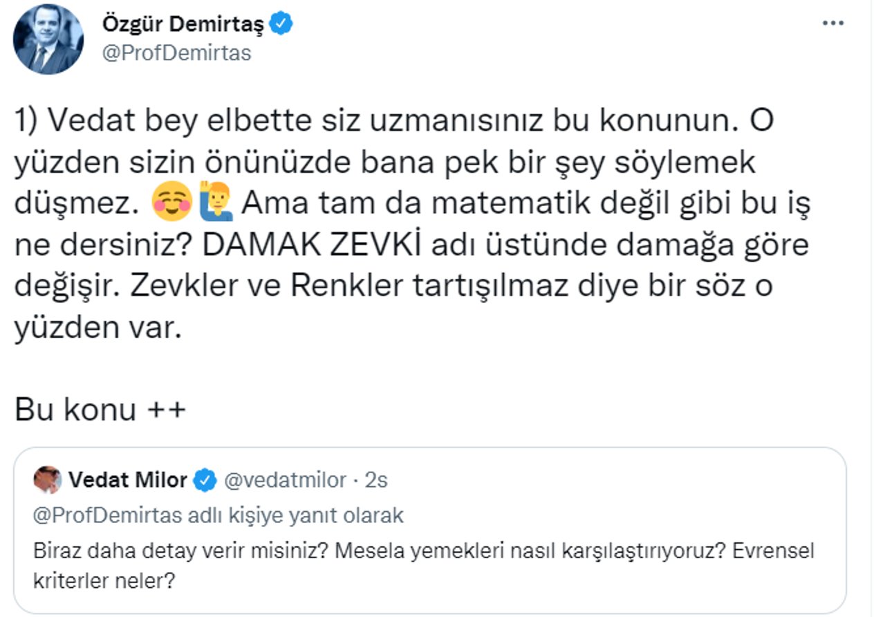The height and width of the screenshot is (617, 885).
Task: Click the 'kriterler neler?' line in quote
Action: point(102,580)
